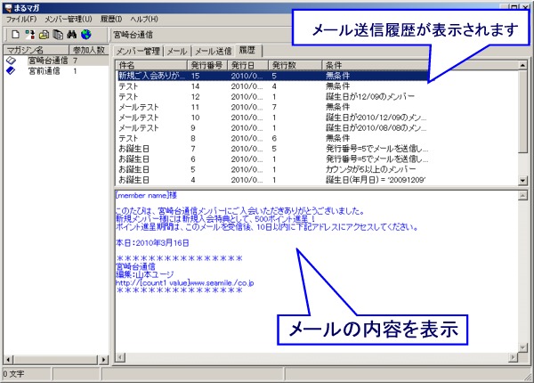The width and height of the screenshot is (534, 383).
Task: Click the binoculars search icon
Action: coord(72,34)
